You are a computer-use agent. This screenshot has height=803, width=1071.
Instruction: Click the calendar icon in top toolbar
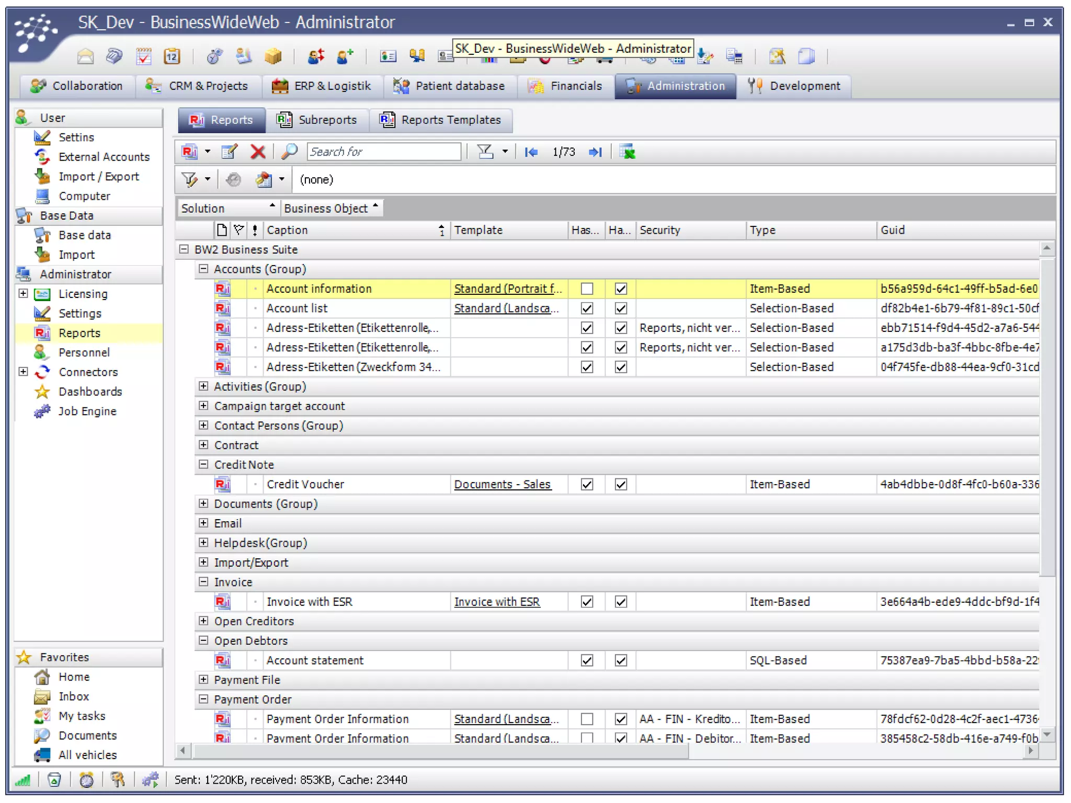point(172,56)
